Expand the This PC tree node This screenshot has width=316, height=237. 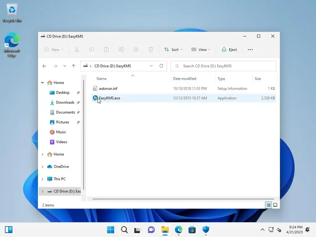click(x=43, y=179)
